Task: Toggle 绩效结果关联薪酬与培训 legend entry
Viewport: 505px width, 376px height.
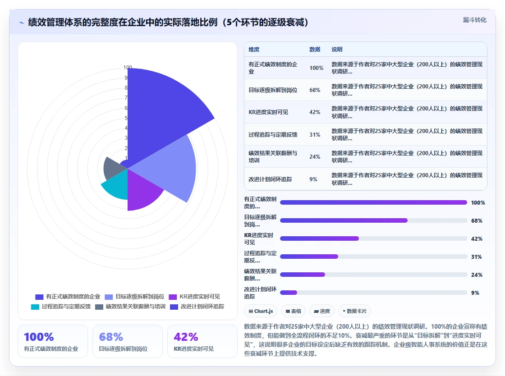Action: [x=130, y=307]
